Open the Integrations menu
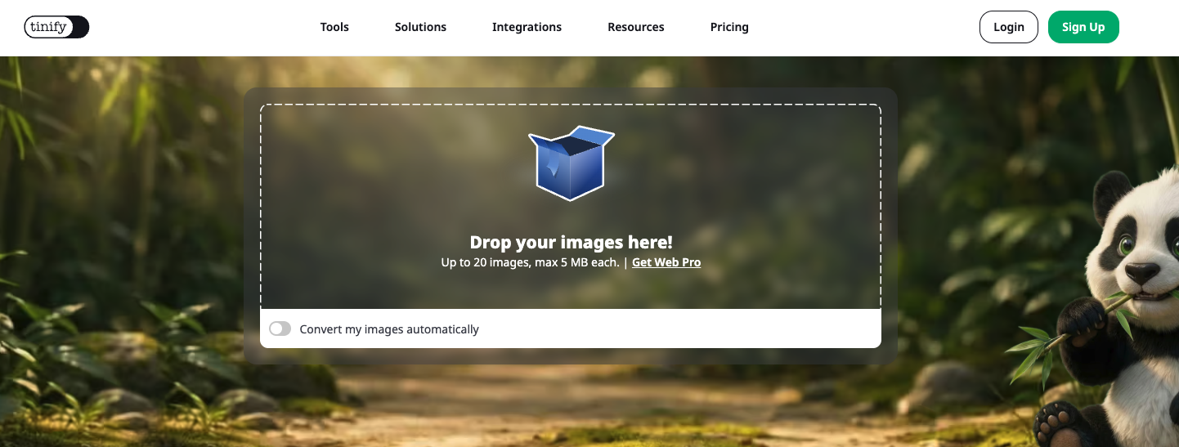 (527, 27)
